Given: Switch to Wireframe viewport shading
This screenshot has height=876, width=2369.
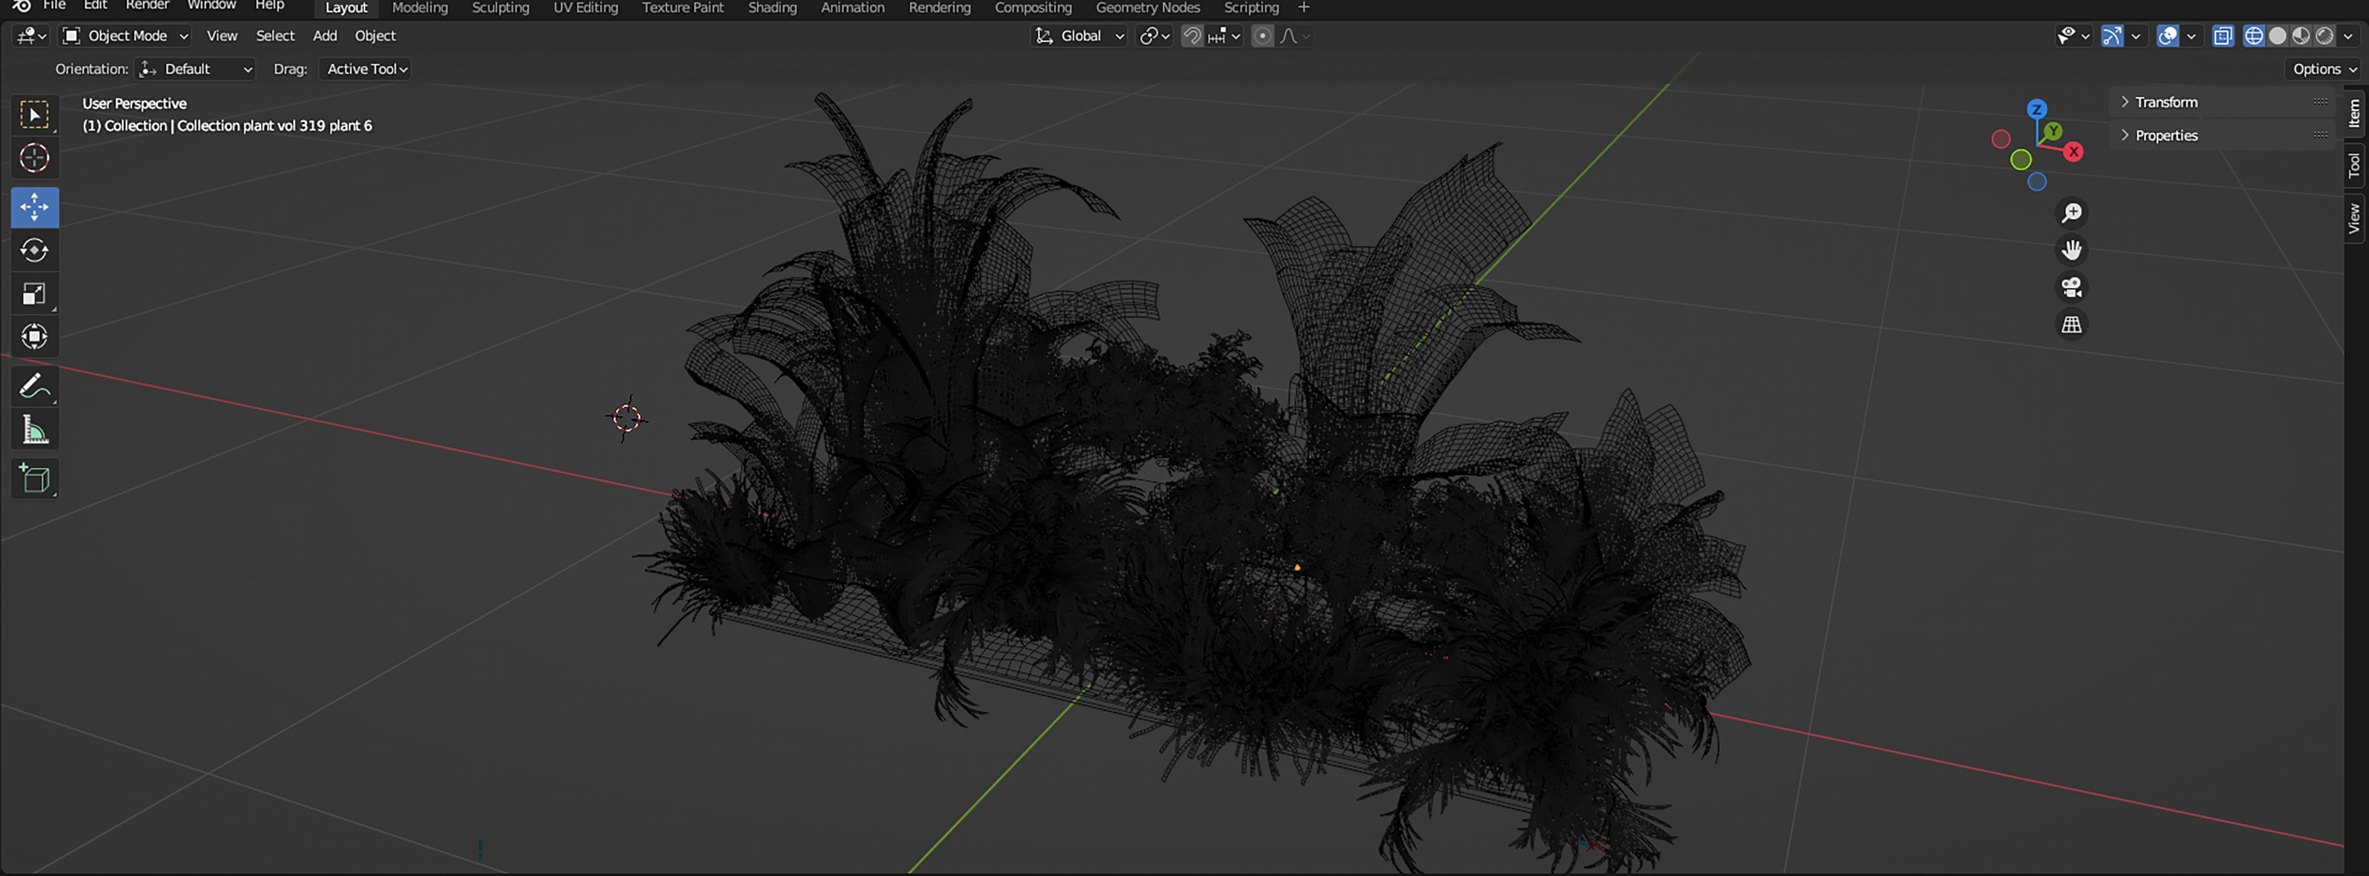Looking at the screenshot, I should [2254, 36].
